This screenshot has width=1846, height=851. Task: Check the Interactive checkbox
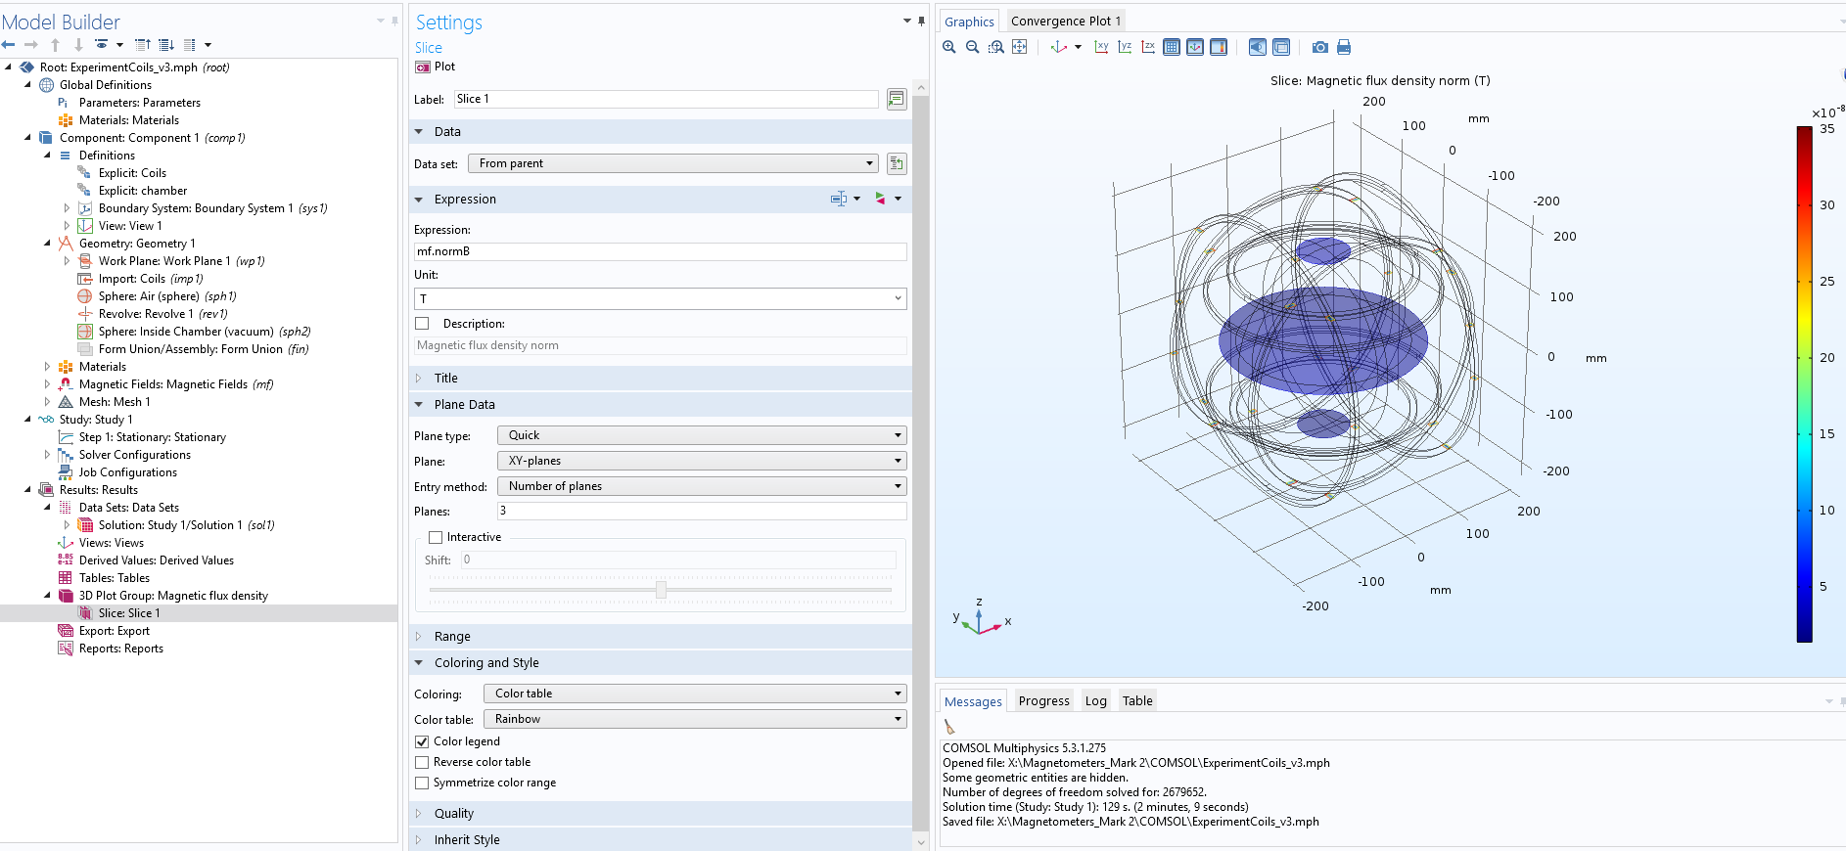(x=436, y=537)
